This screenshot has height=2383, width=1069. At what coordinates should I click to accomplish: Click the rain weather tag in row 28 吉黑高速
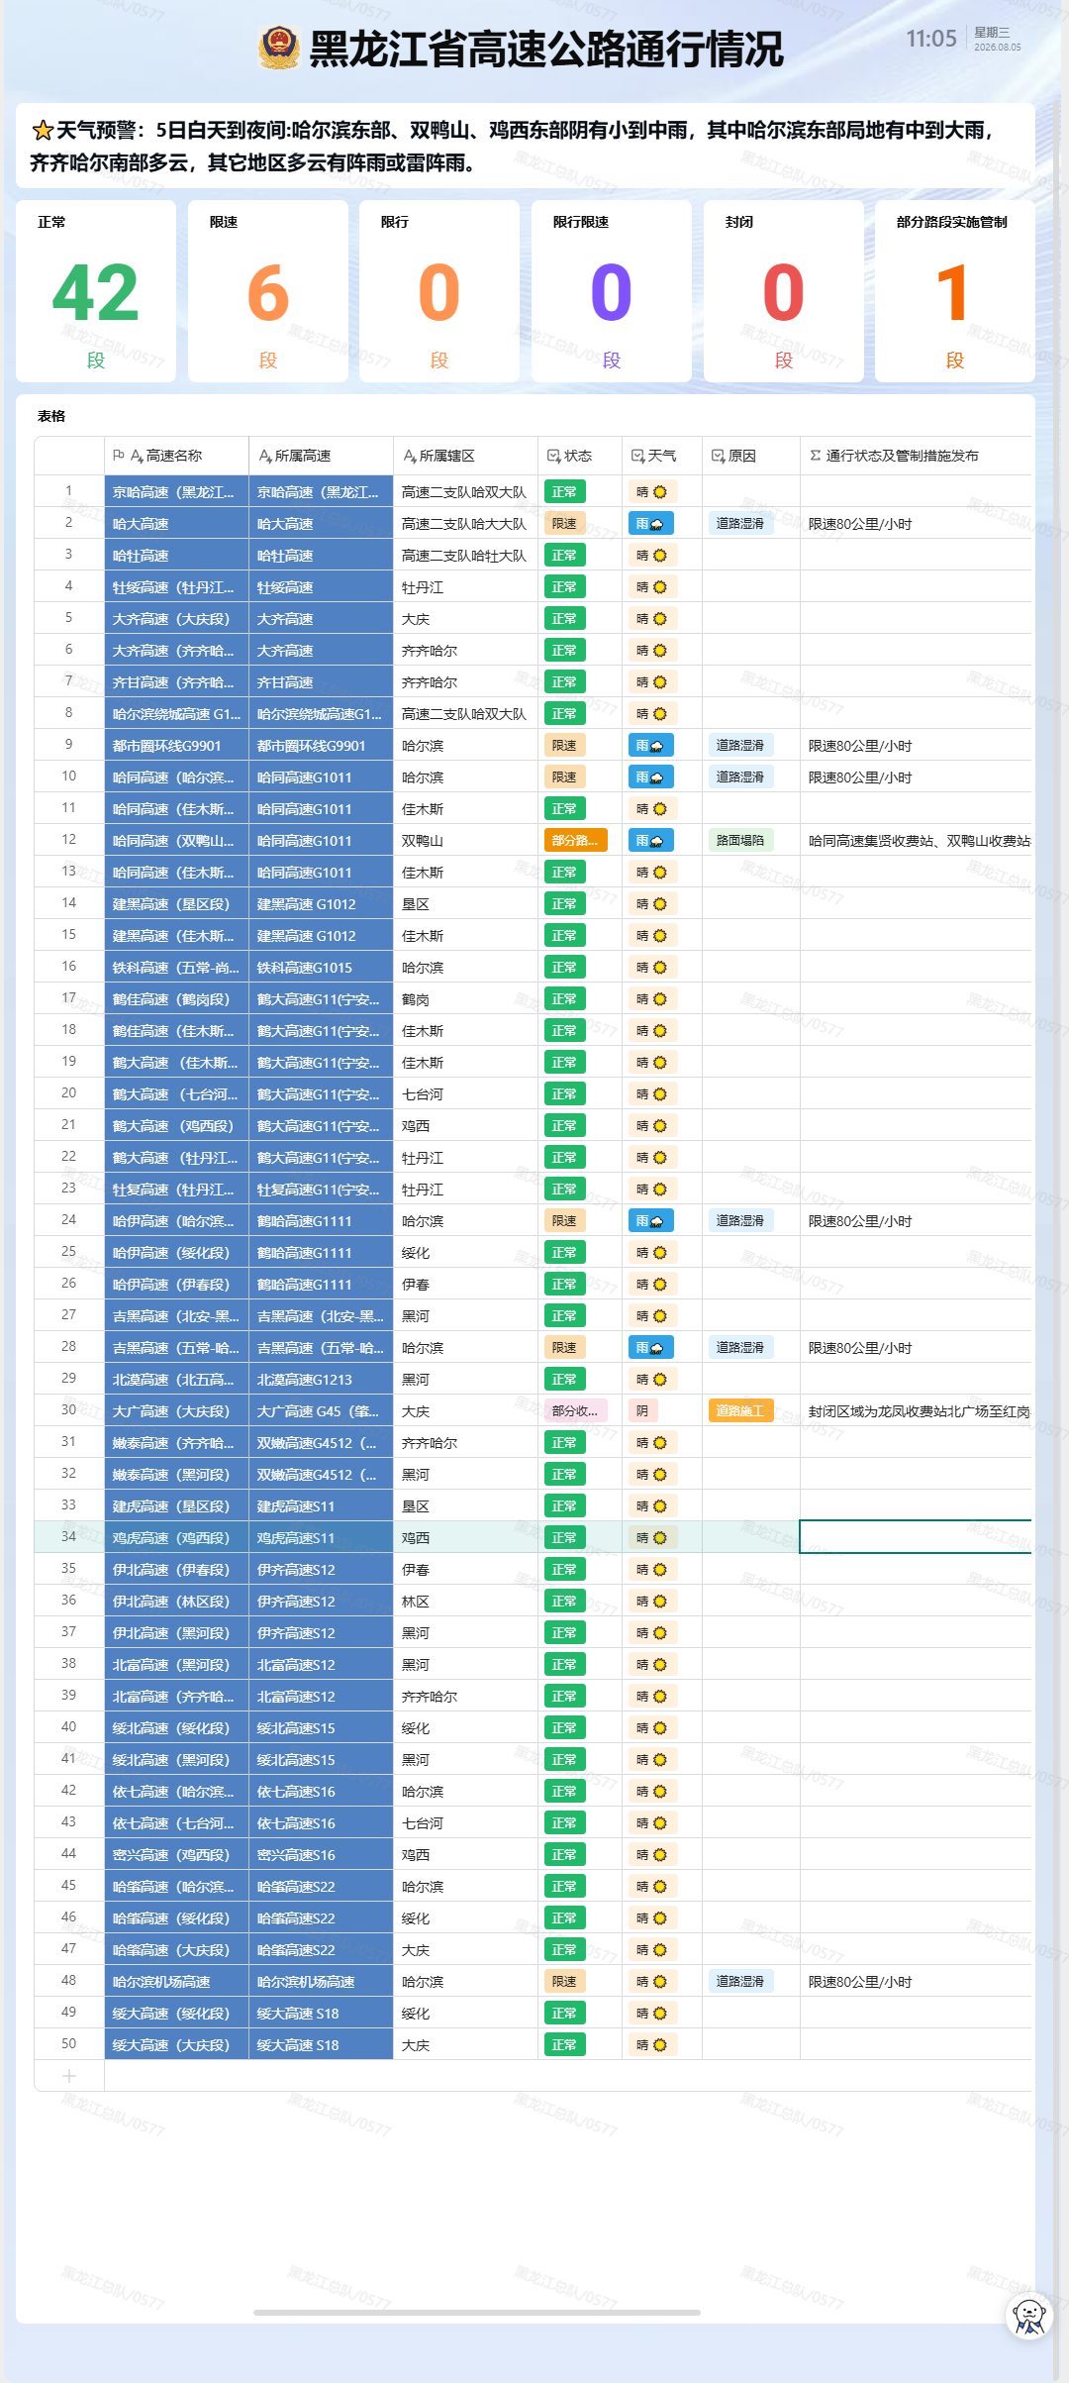point(650,1347)
